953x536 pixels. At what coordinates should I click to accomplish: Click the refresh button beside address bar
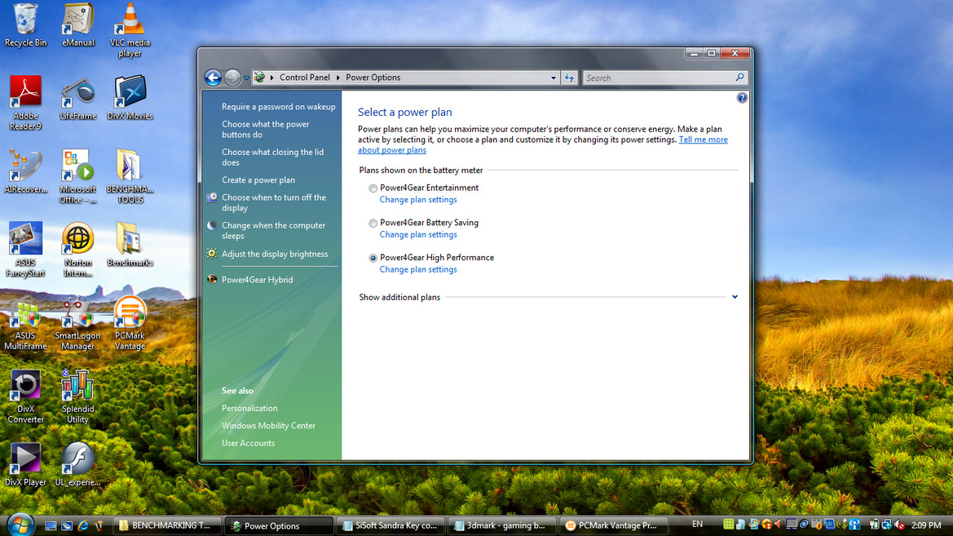tap(569, 78)
